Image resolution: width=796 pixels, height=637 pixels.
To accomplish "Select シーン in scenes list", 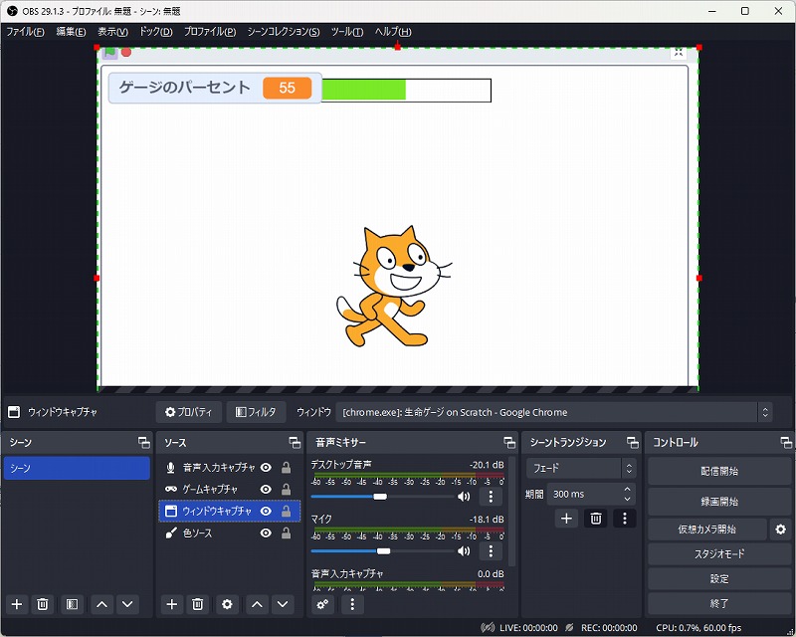I will (x=77, y=468).
